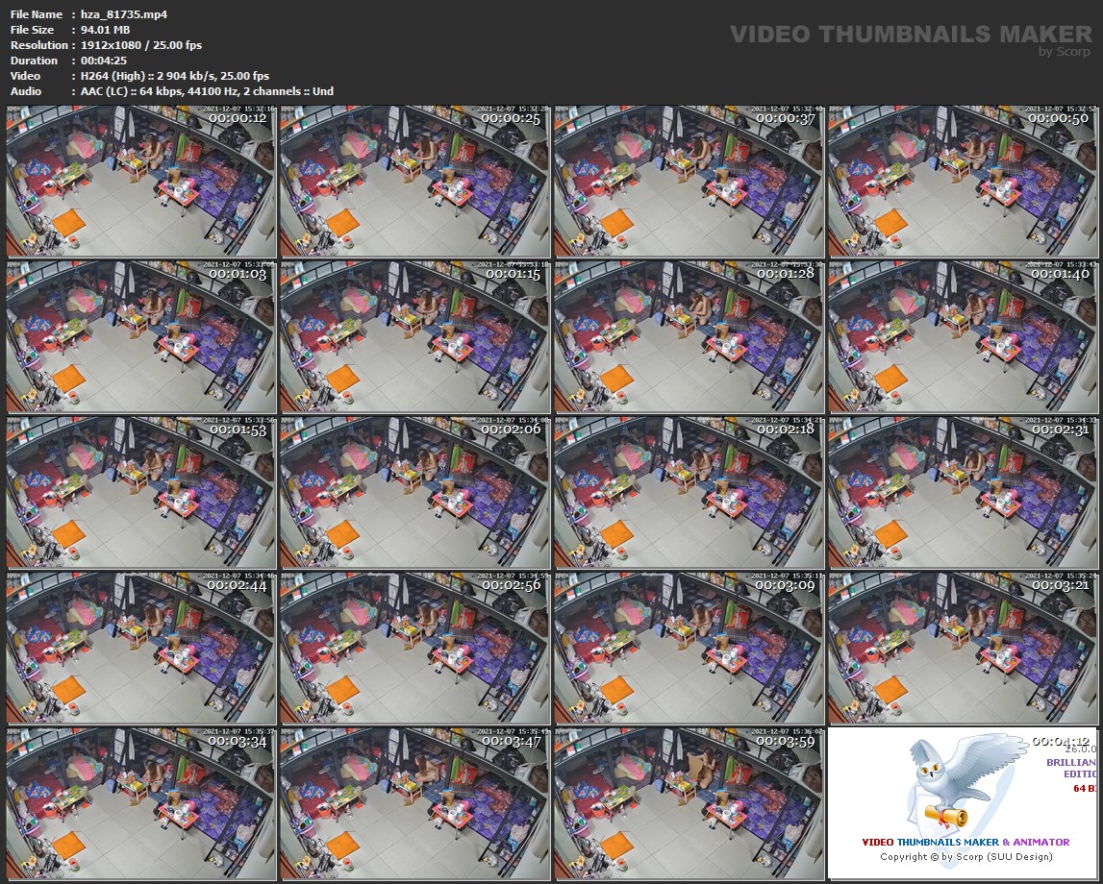Click the VIDEO THUMBNAILS MAKER watermark title
The height and width of the screenshot is (884, 1103).
(910, 35)
